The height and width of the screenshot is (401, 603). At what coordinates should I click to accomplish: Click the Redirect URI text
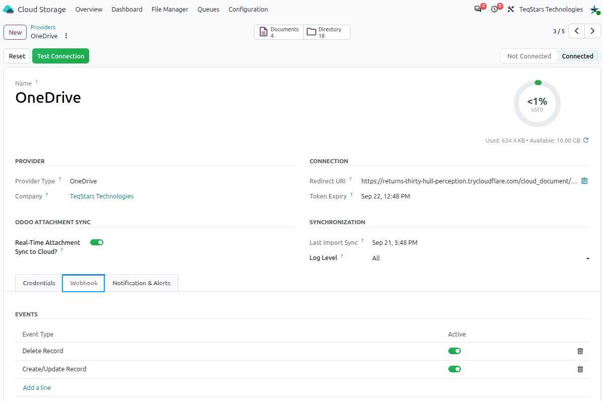469,181
